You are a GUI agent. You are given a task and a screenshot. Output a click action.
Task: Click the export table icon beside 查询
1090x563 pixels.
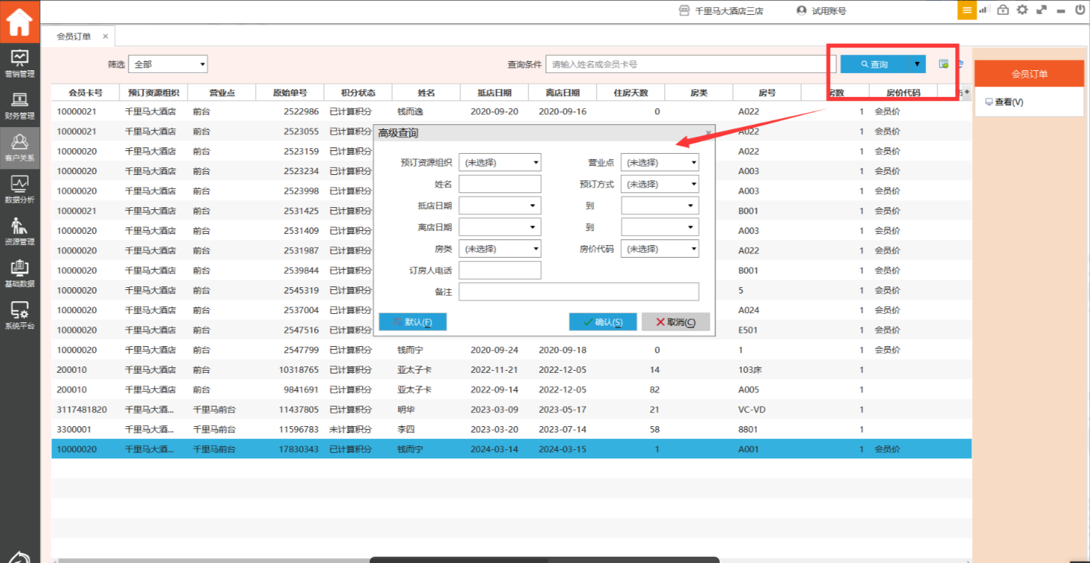pos(944,64)
